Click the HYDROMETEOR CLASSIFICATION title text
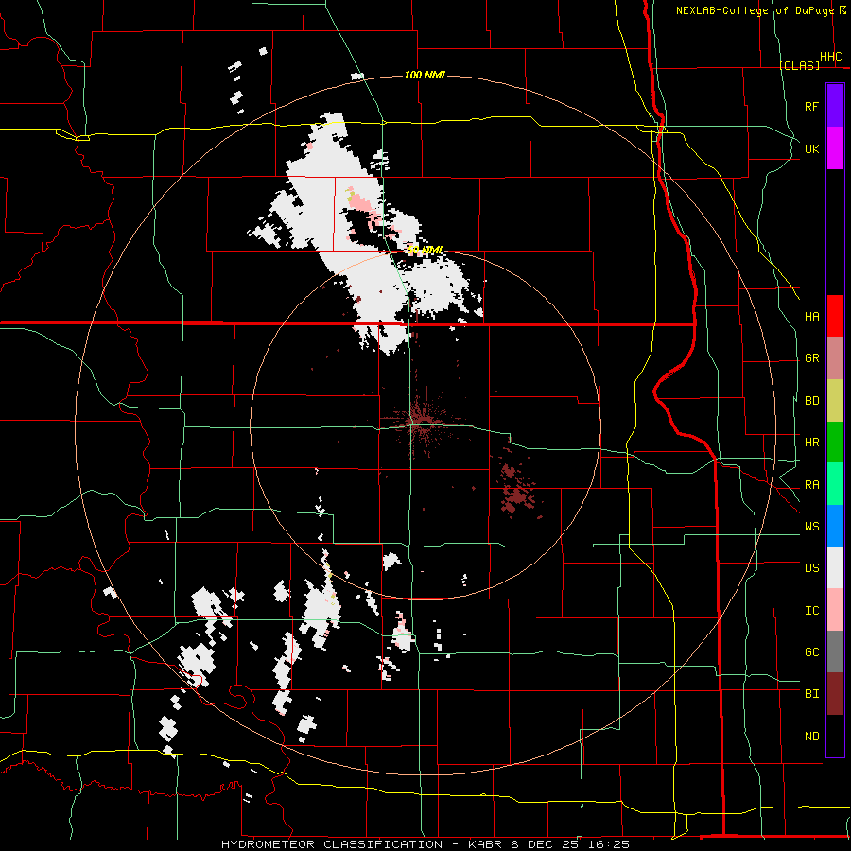Viewport: 851px width, 851px height. click(332, 844)
